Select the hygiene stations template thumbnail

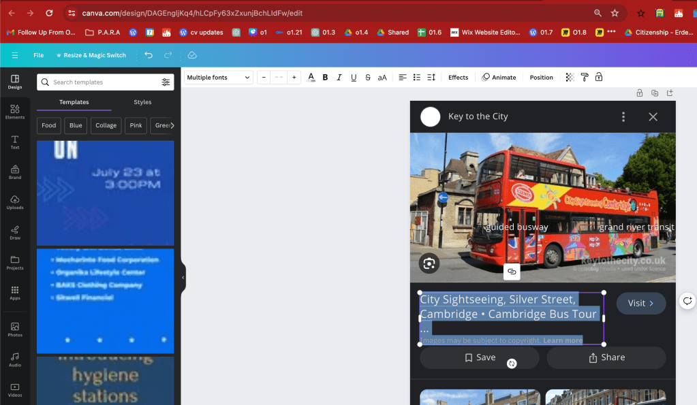point(106,380)
